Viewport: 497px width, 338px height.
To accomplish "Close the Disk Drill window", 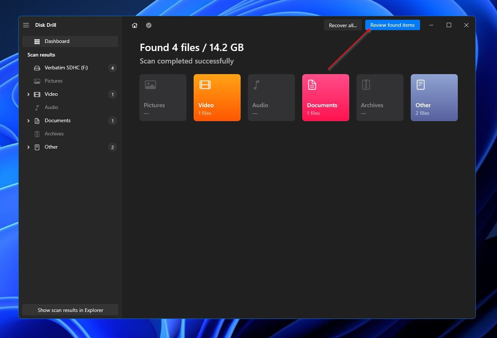I will [466, 25].
